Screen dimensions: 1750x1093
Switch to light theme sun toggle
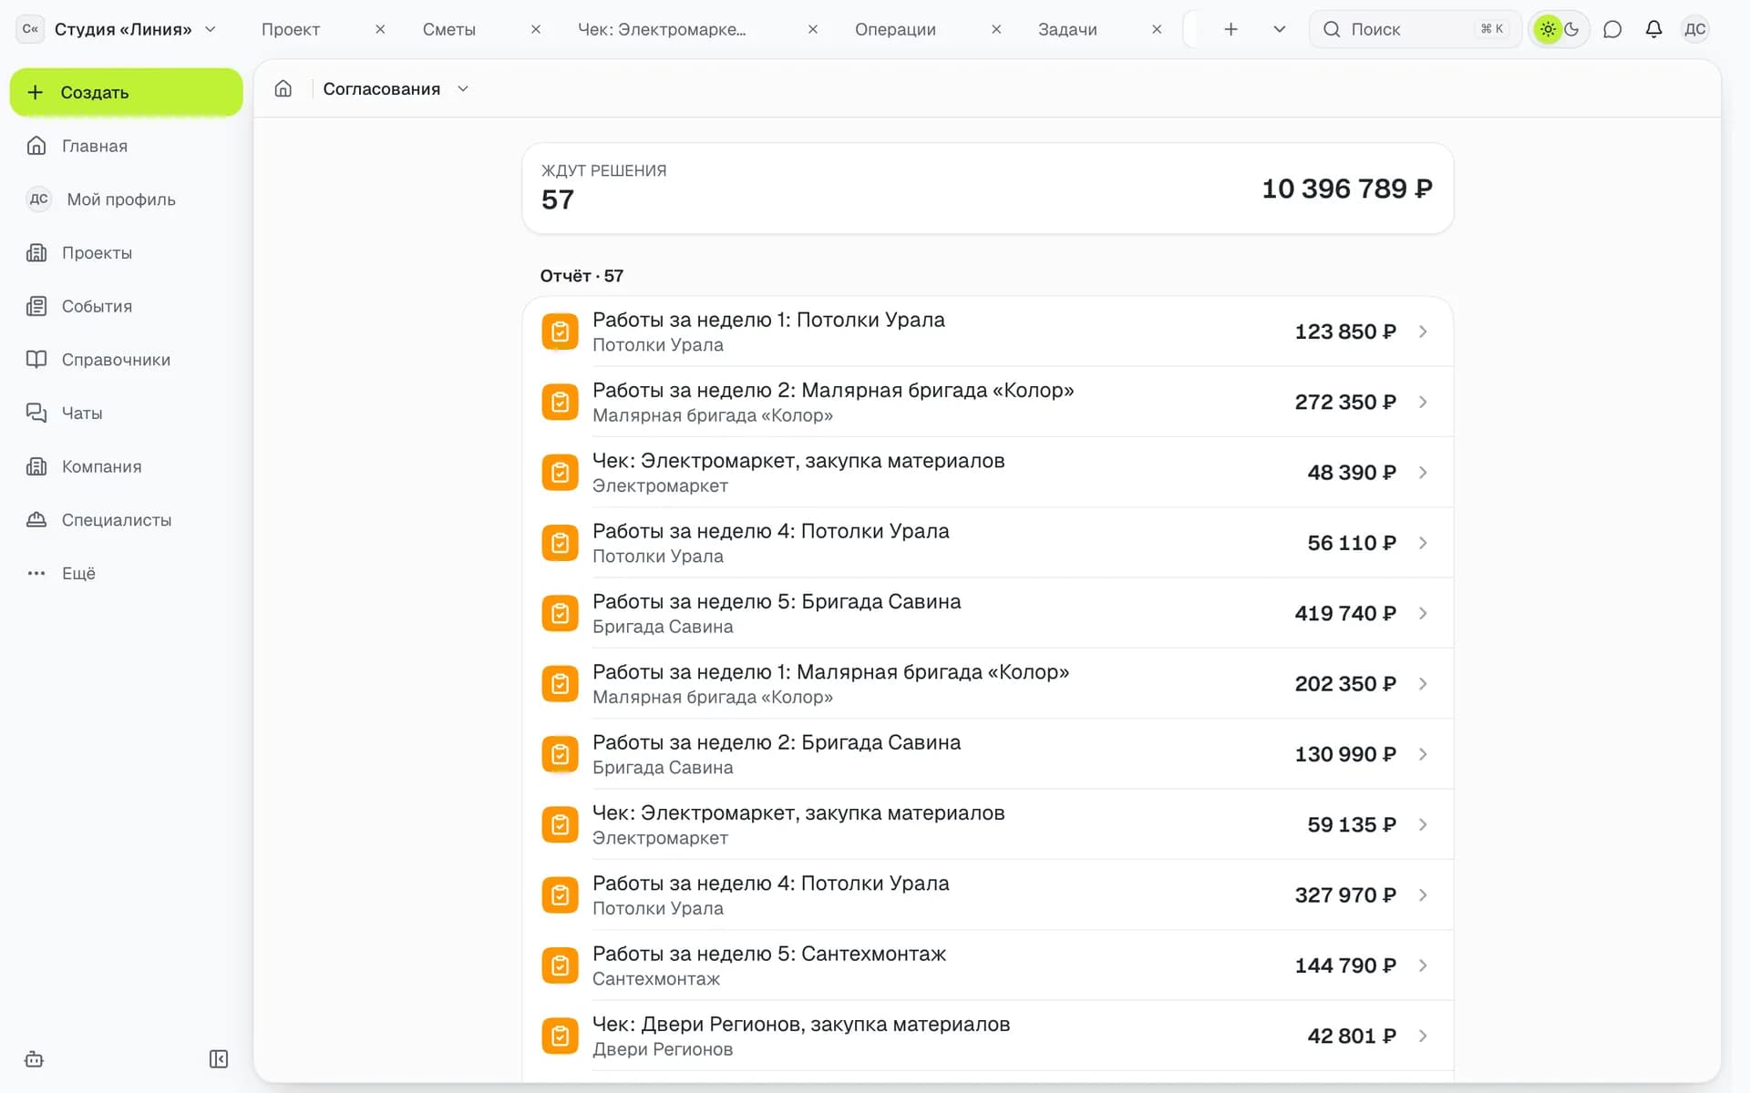(x=1548, y=29)
